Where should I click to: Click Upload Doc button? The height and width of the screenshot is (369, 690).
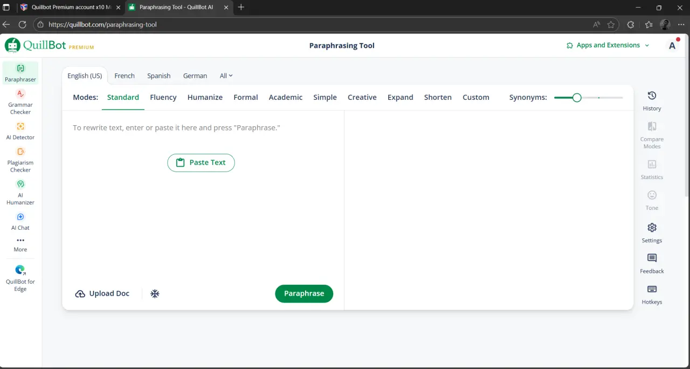[x=102, y=293]
